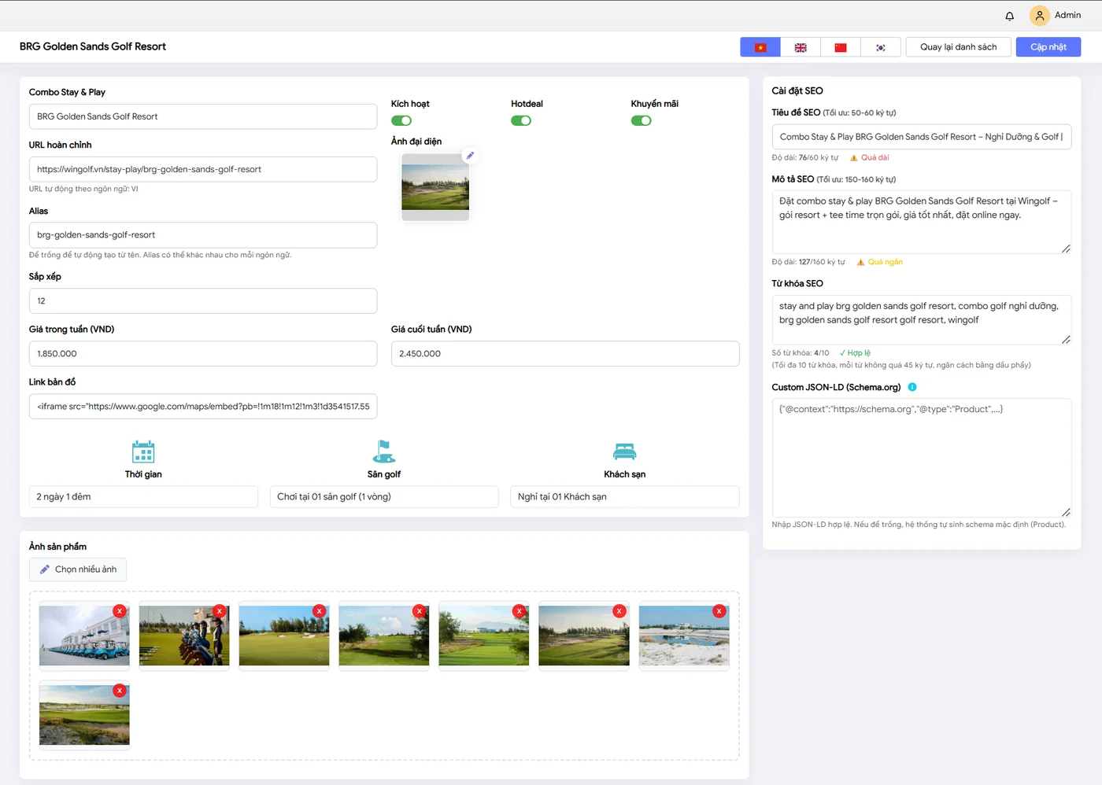Switch to Vietnamese language flag tab
1102x785 pixels.
760,47
